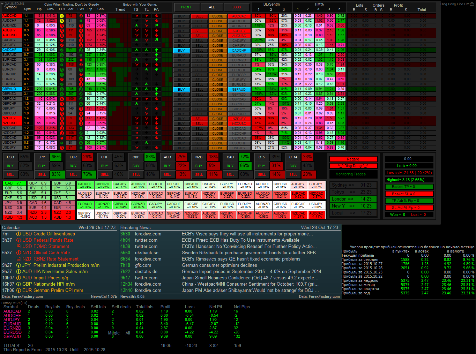
Task: Click the BUY button under USD currency
Action: 10,166
